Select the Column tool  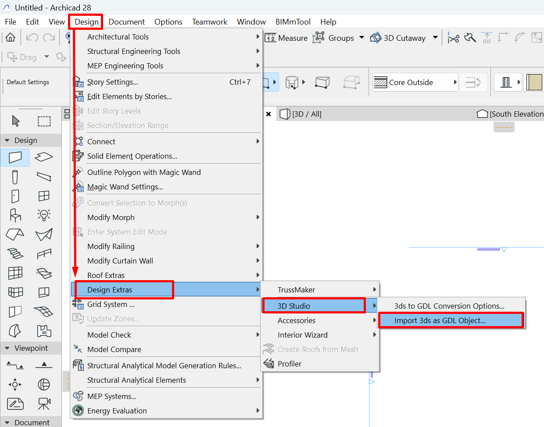(x=15, y=177)
